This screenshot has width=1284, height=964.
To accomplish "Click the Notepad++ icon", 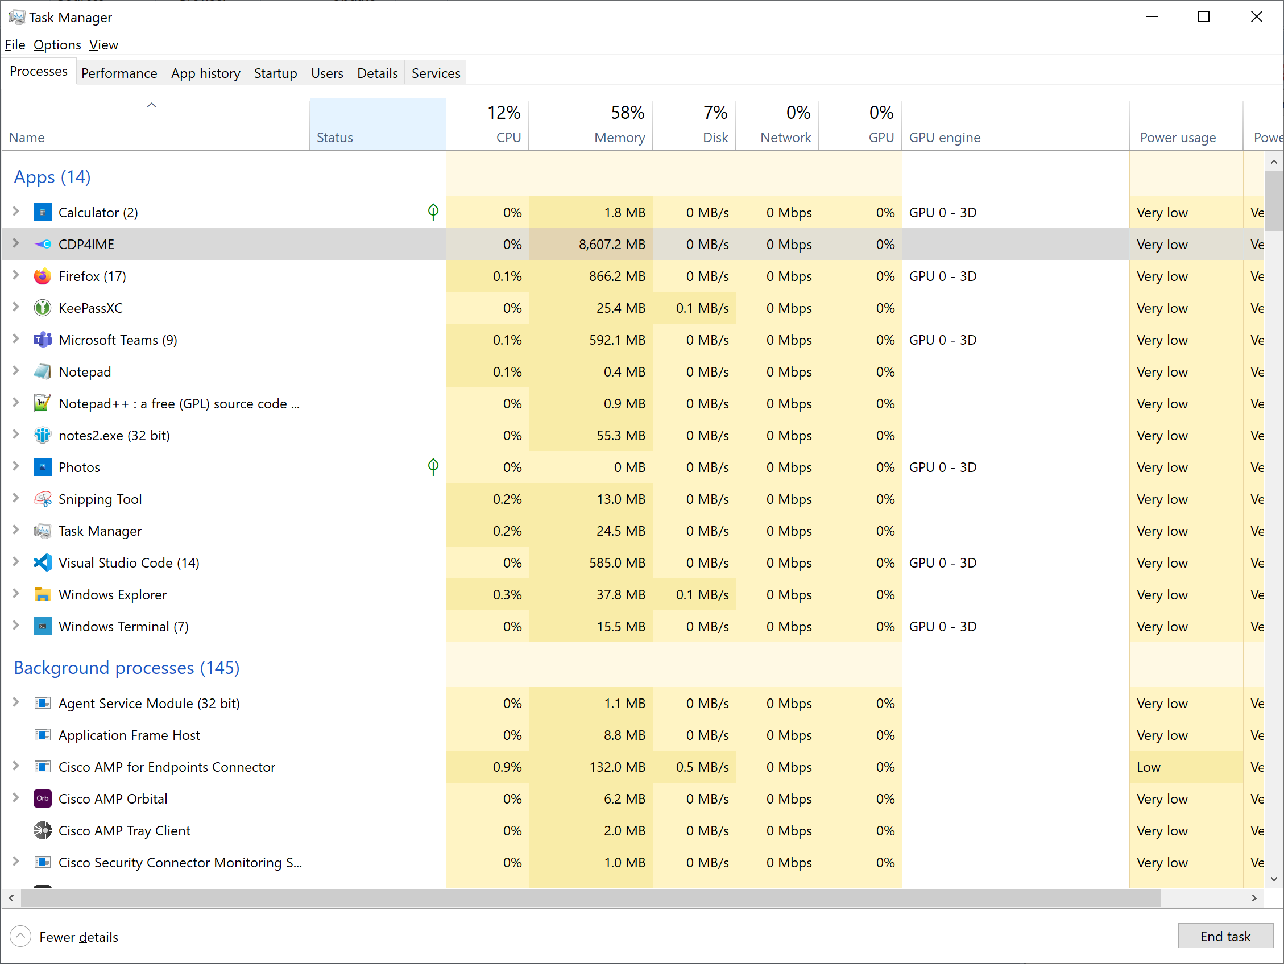I will (43, 403).
